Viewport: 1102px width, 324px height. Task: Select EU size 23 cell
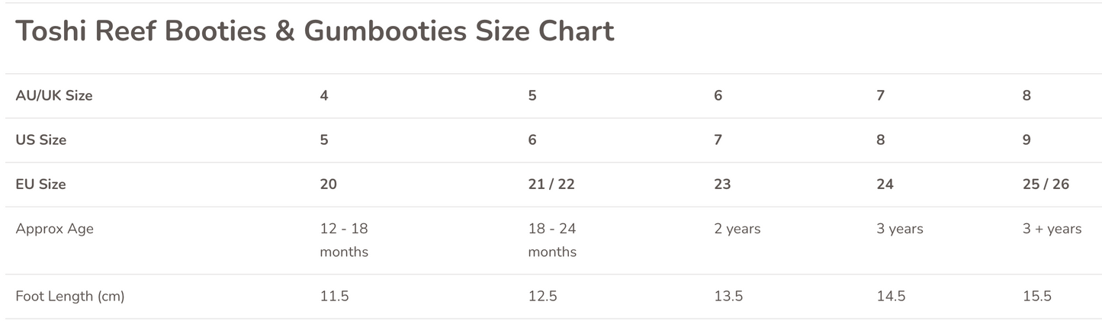(x=722, y=184)
